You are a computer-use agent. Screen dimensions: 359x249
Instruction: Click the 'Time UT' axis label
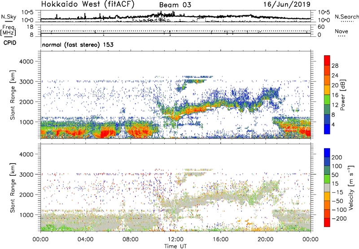click(175, 246)
